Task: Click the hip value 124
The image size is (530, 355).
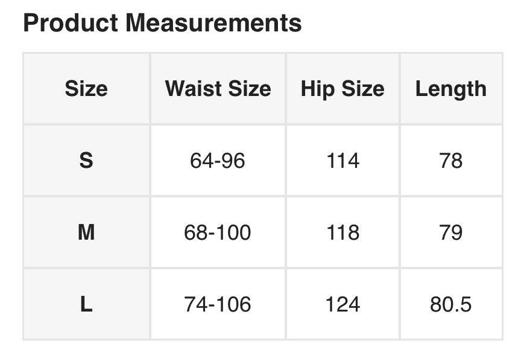Action: (342, 304)
